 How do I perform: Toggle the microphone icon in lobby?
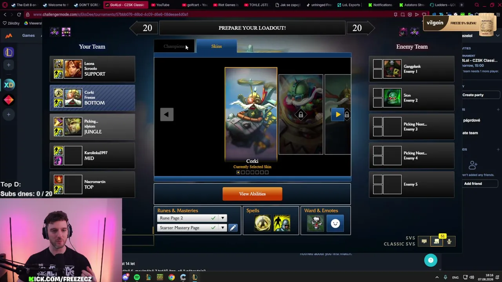pos(449,242)
